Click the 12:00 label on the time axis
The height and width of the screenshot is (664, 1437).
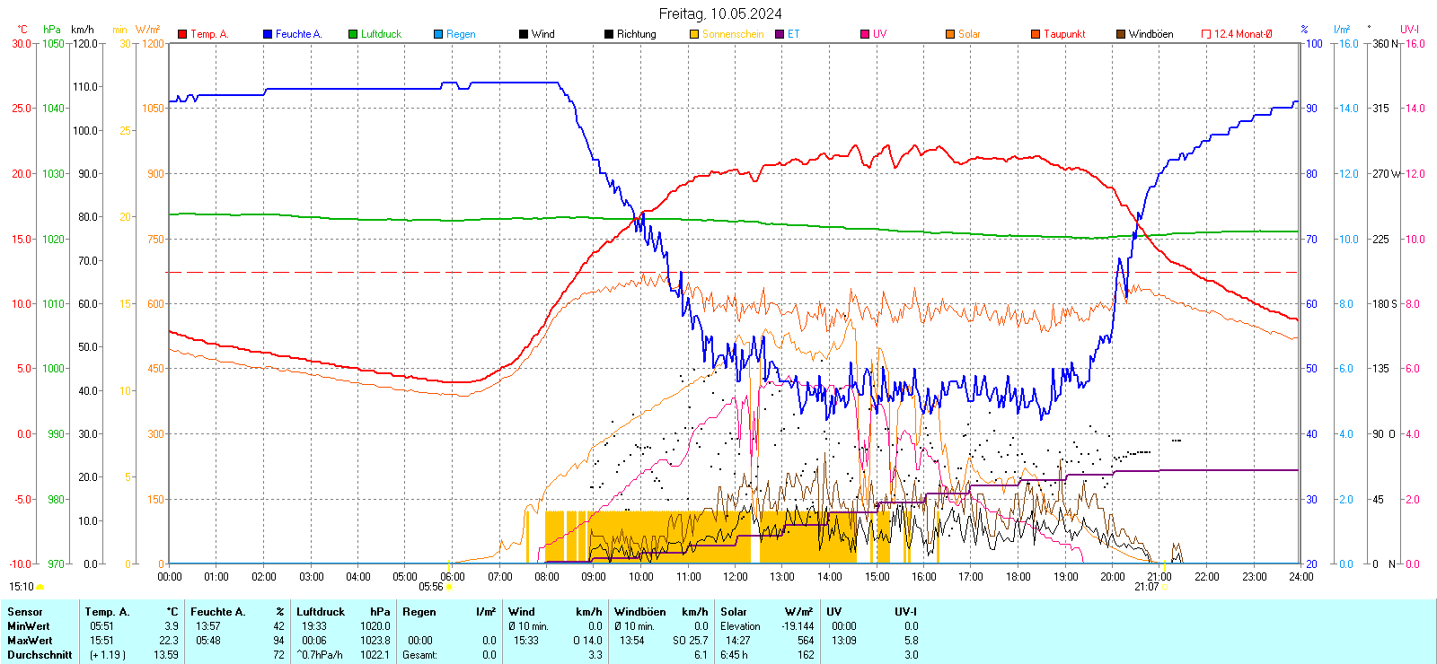(735, 577)
